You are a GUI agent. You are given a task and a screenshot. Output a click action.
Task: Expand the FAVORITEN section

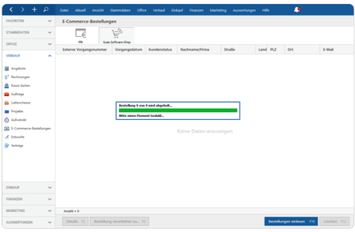tap(28, 21)
